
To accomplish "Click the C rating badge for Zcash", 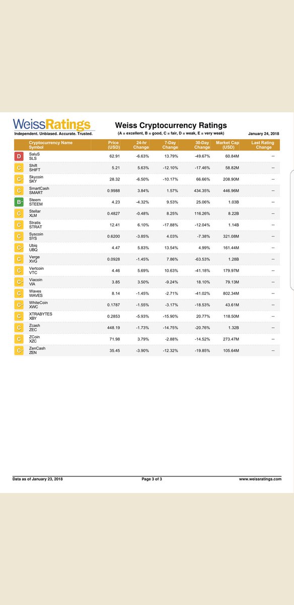I will click(19, 327).
